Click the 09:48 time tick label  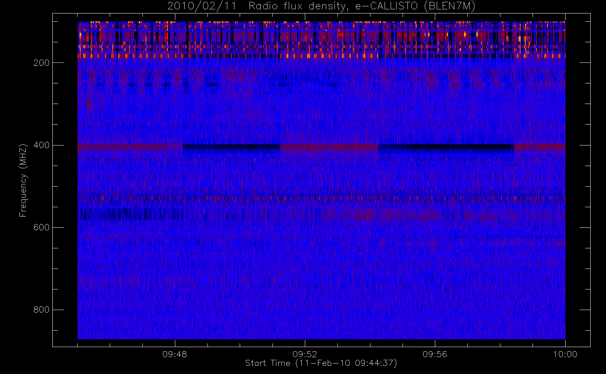click(x=175, y=354)
